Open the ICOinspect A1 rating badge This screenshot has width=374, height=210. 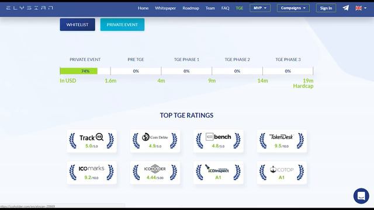[x=219, y=173]
